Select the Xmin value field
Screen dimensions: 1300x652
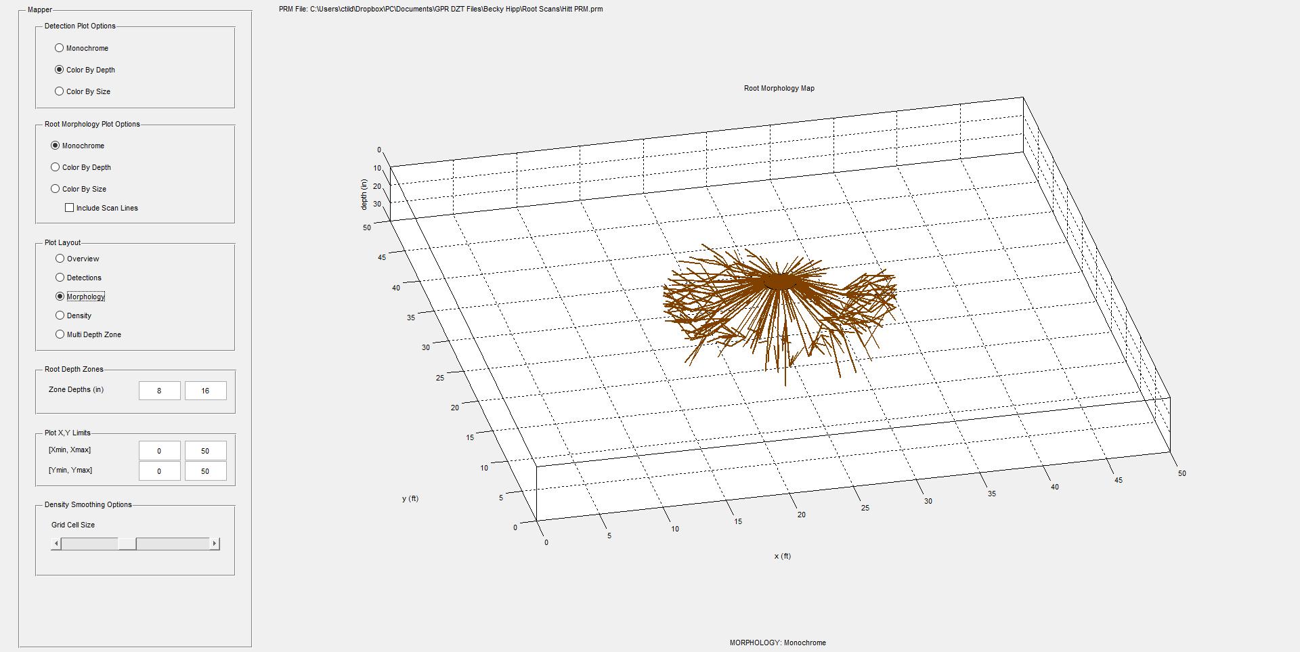click(x=159, y=450)
